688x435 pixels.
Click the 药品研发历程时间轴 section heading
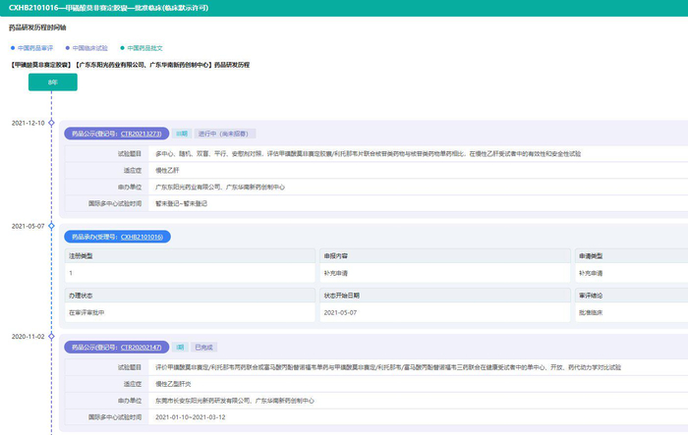[x=37, y=27]
